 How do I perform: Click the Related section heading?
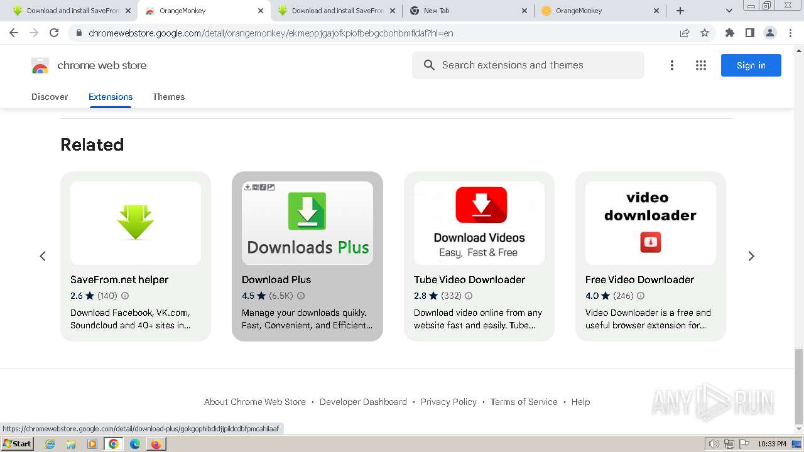[x=92, y=144]
